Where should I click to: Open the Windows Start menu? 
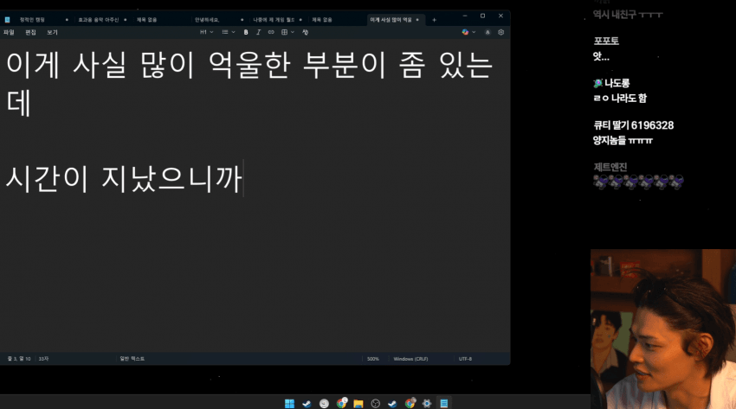(x=289, y=403)
